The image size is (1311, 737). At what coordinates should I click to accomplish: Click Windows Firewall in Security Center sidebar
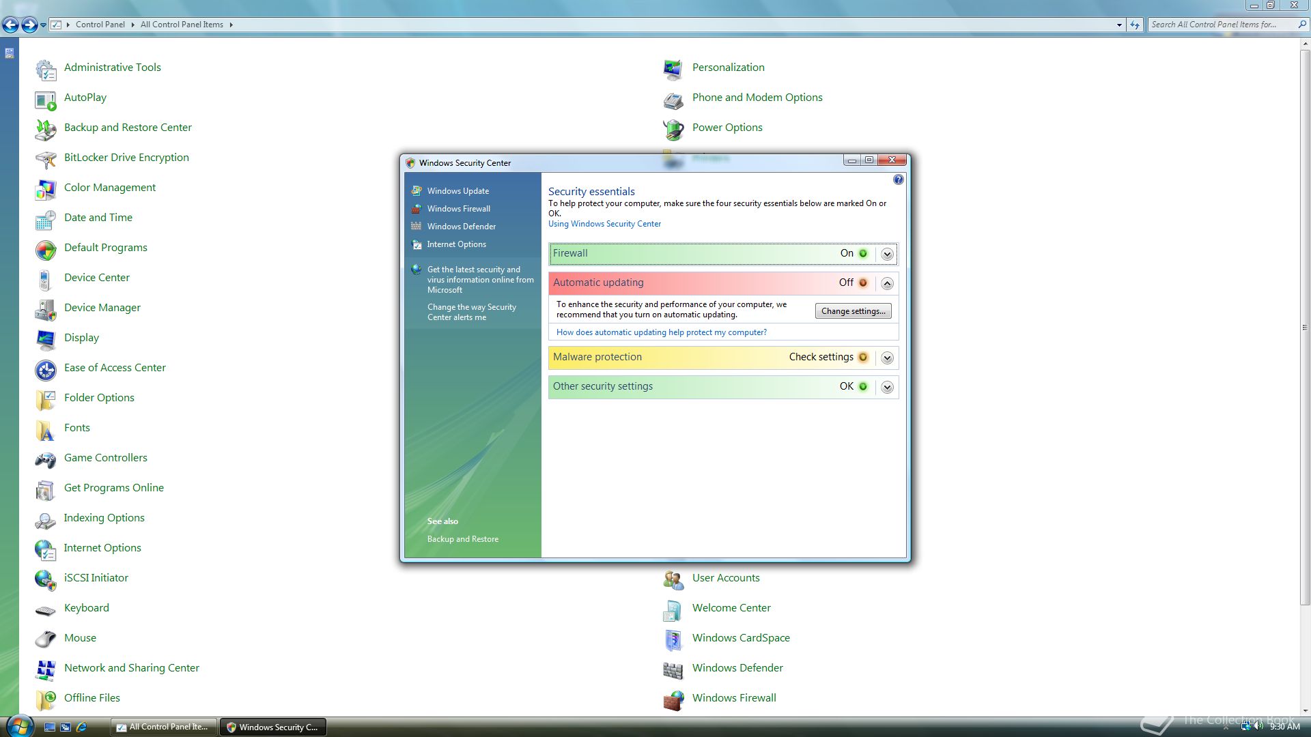(459, 209)
